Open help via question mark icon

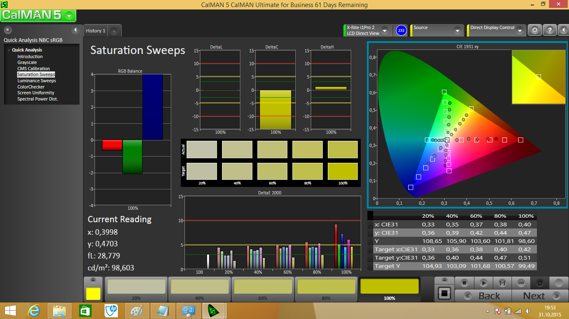550,30
